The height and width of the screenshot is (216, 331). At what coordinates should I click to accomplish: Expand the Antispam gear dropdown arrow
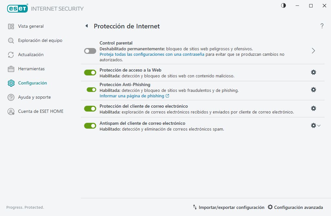(x=318, y=125)
